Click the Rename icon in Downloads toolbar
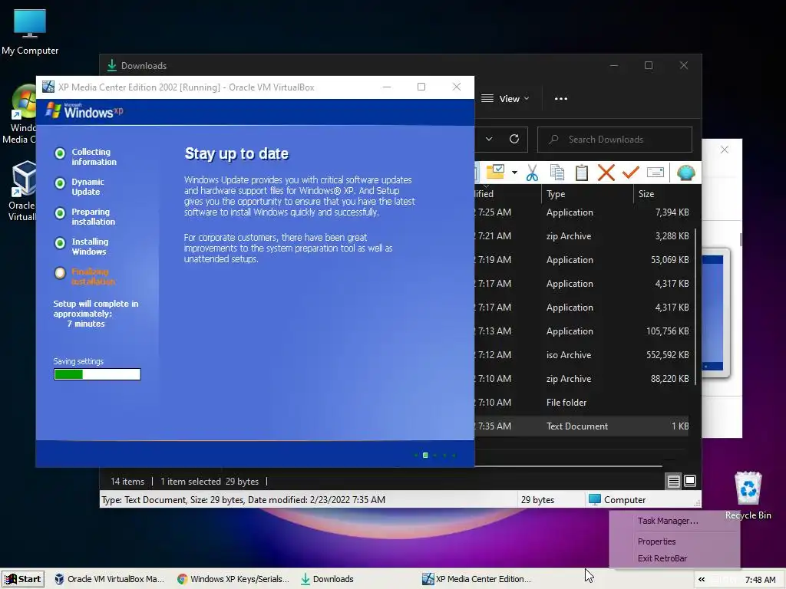 [x=656, y=173]
